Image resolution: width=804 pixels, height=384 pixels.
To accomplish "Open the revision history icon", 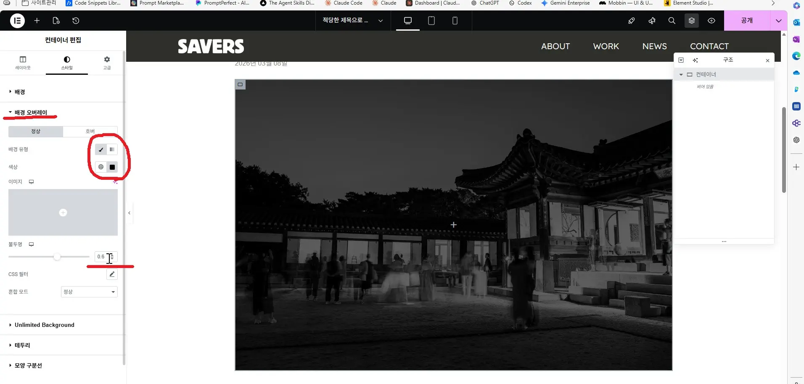I will (x=76, y=21).
